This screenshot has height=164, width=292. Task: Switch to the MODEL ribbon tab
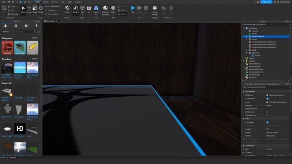coord(46,2)
